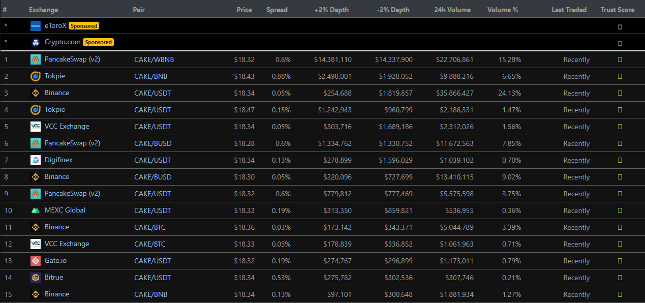Sort table by Price column header

coord(244,10)
